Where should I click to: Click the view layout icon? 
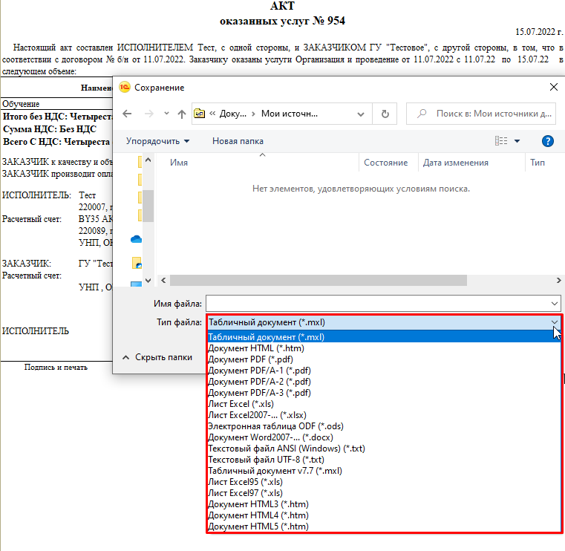[x=502, y=141]
